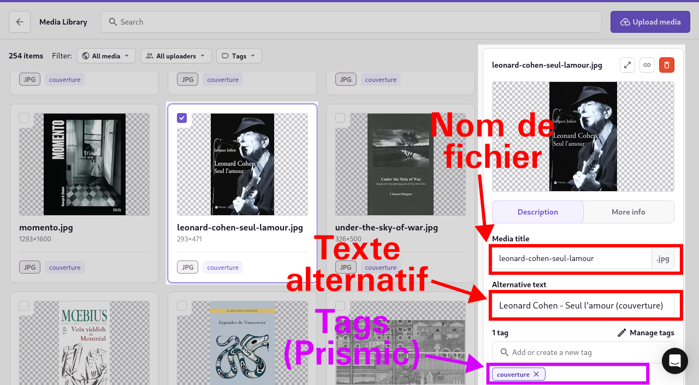Click the pencil icon beside Manage tags
The height and width of the screenshot is (385, 699).
coord(621,333)
